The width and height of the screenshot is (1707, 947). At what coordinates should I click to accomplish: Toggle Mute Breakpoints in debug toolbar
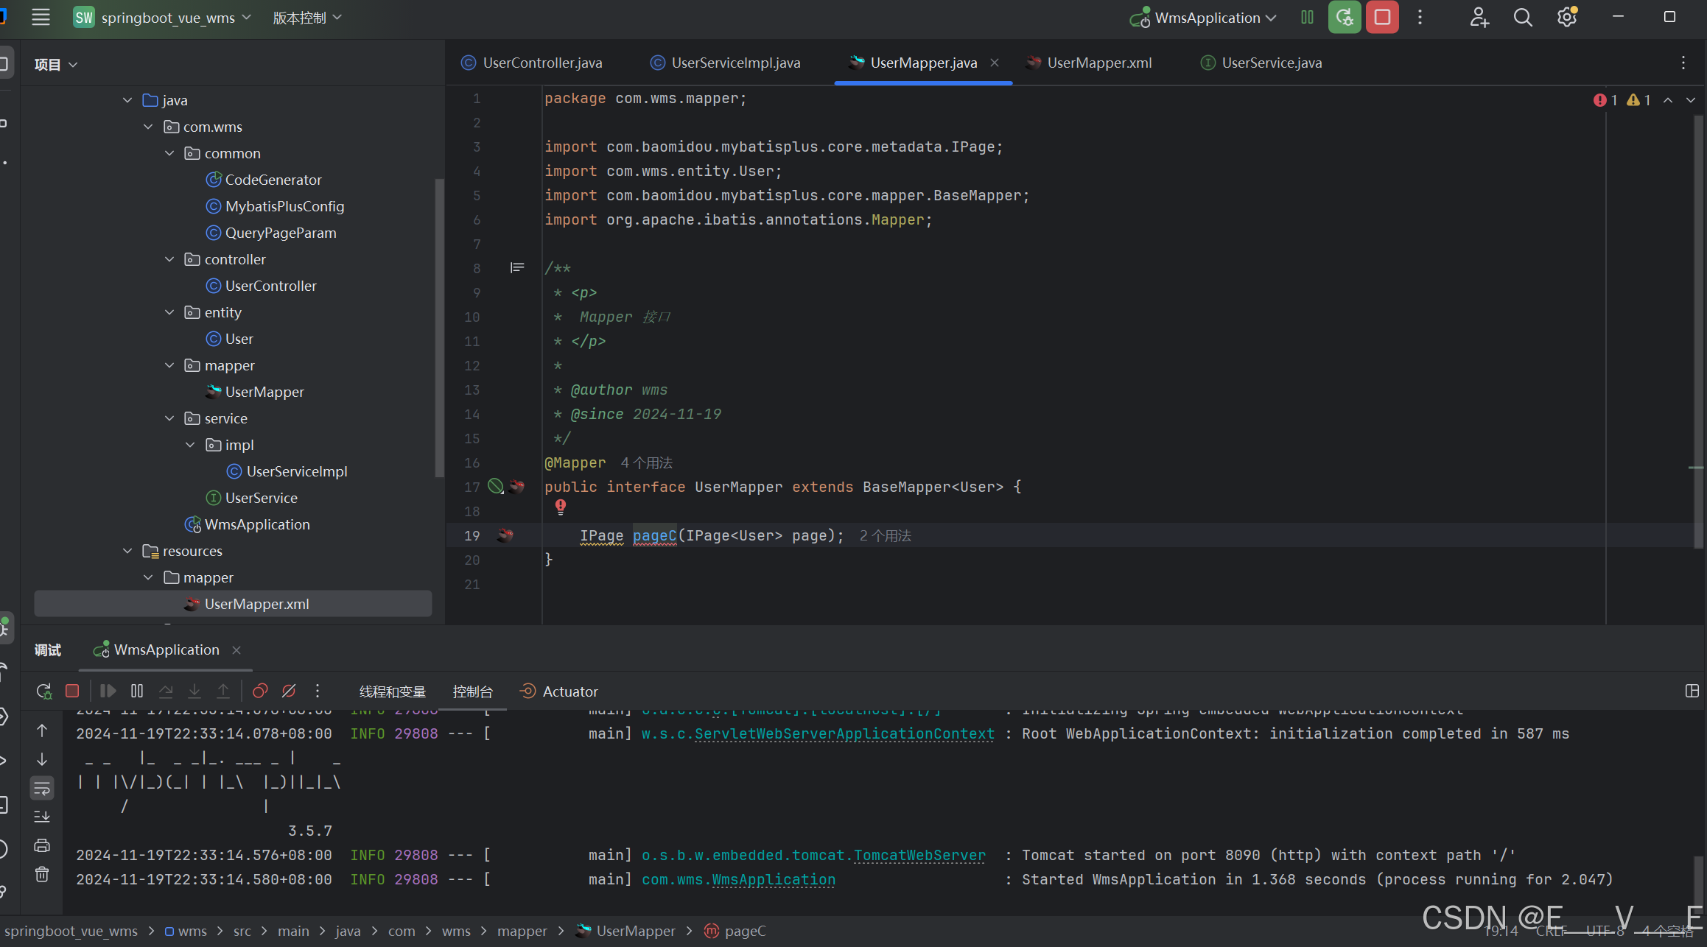[x=289, y=691]
